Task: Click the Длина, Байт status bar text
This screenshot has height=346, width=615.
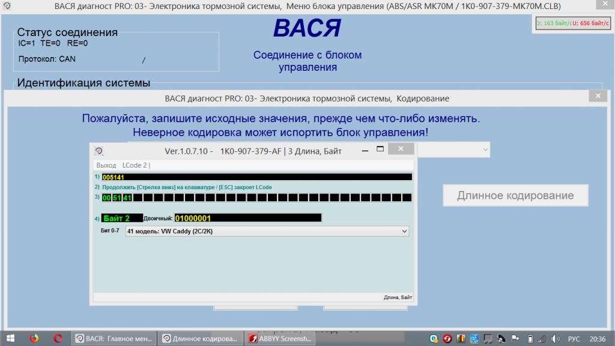Action: pos(398,297)
